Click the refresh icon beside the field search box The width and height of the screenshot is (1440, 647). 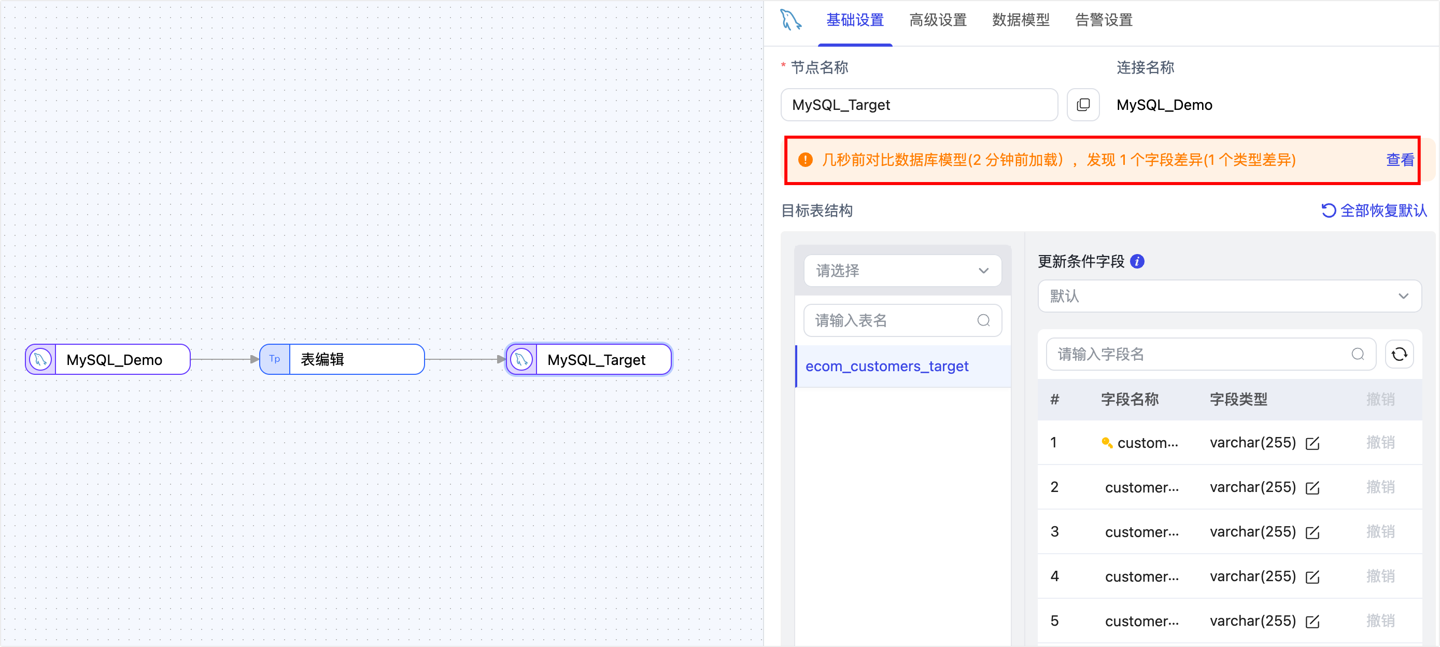pos(1400,354)
